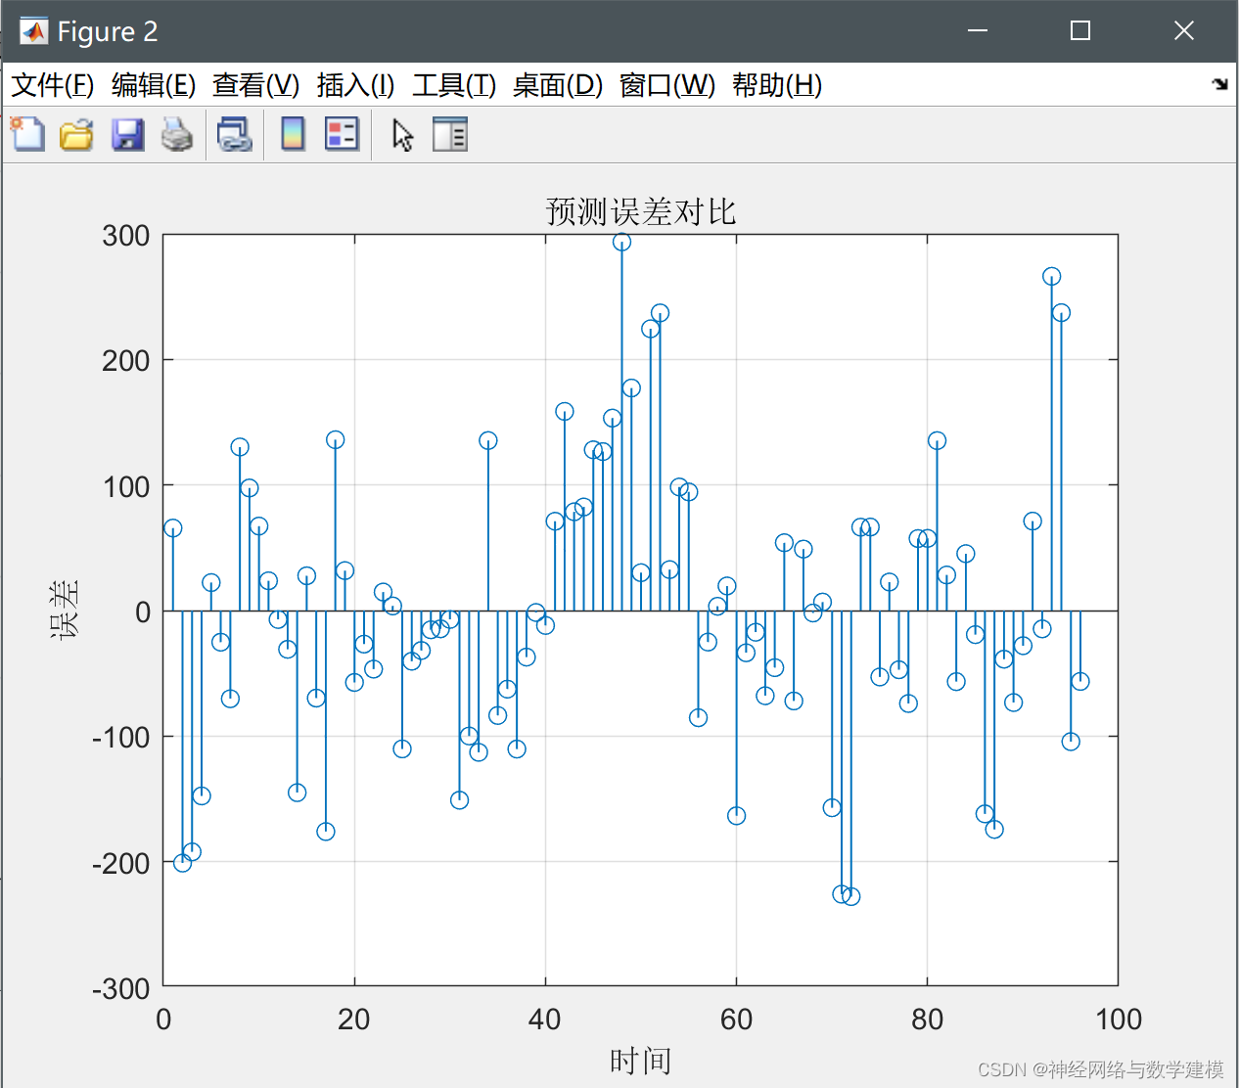Open the 查看(V) menu
This screenshot has height=1088, width=1239.
click(256, 85)
